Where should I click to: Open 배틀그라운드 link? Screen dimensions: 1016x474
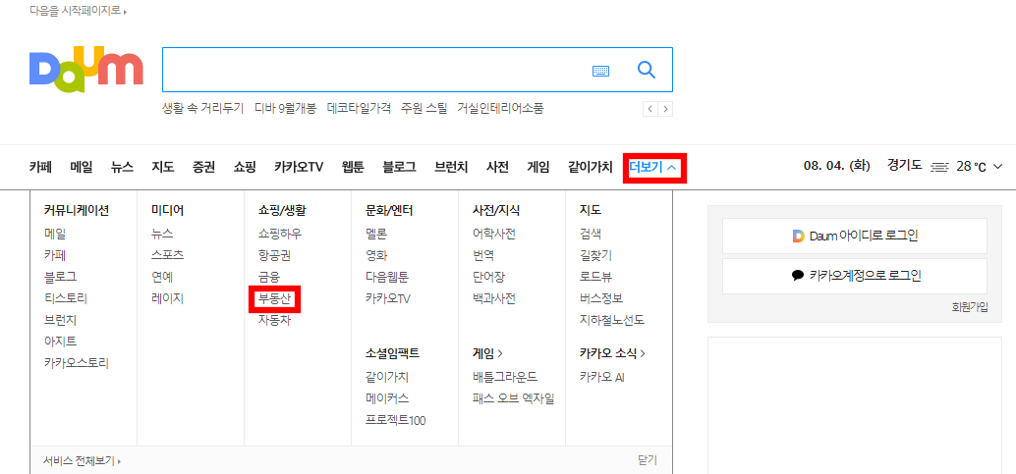(x=505, y=377)
